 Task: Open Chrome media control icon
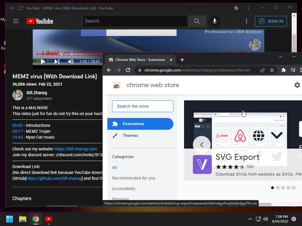(293, 70)
